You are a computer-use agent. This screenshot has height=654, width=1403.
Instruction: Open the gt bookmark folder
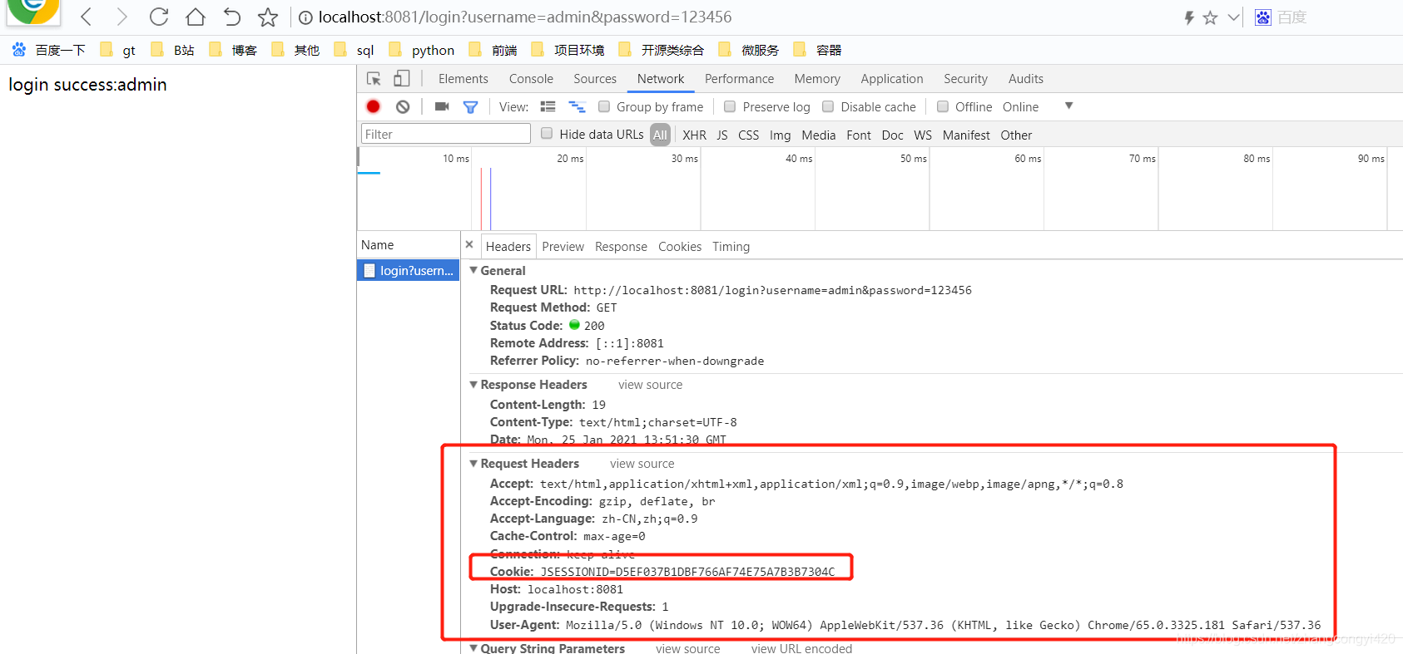point(117,50)
